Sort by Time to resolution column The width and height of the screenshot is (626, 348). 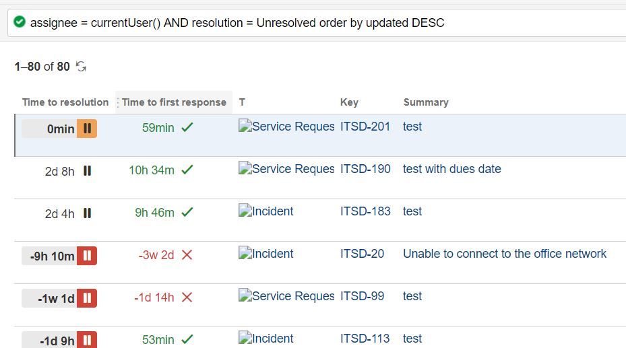click(65, 102)
